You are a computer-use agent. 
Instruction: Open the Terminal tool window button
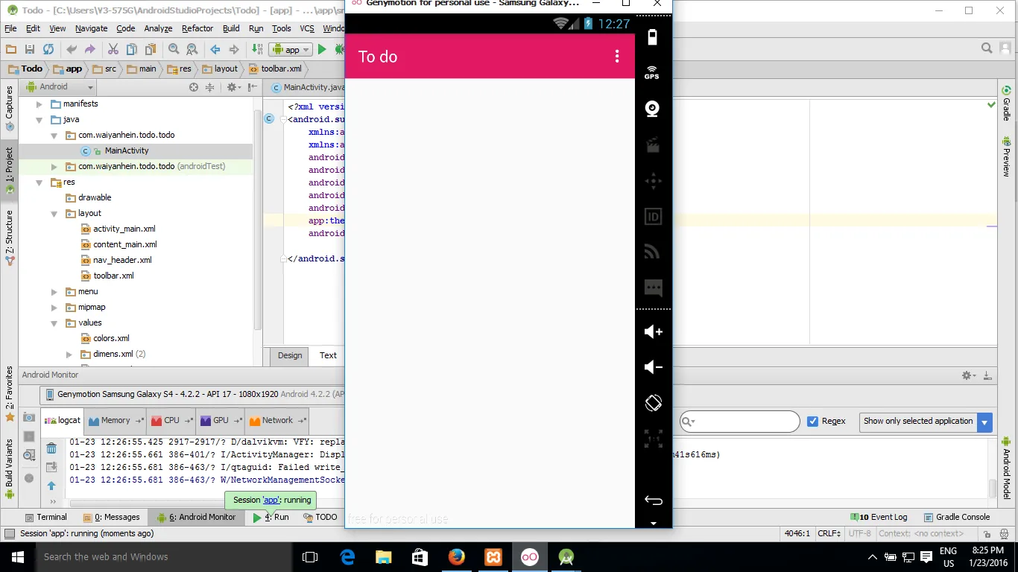tap(45, 517)
